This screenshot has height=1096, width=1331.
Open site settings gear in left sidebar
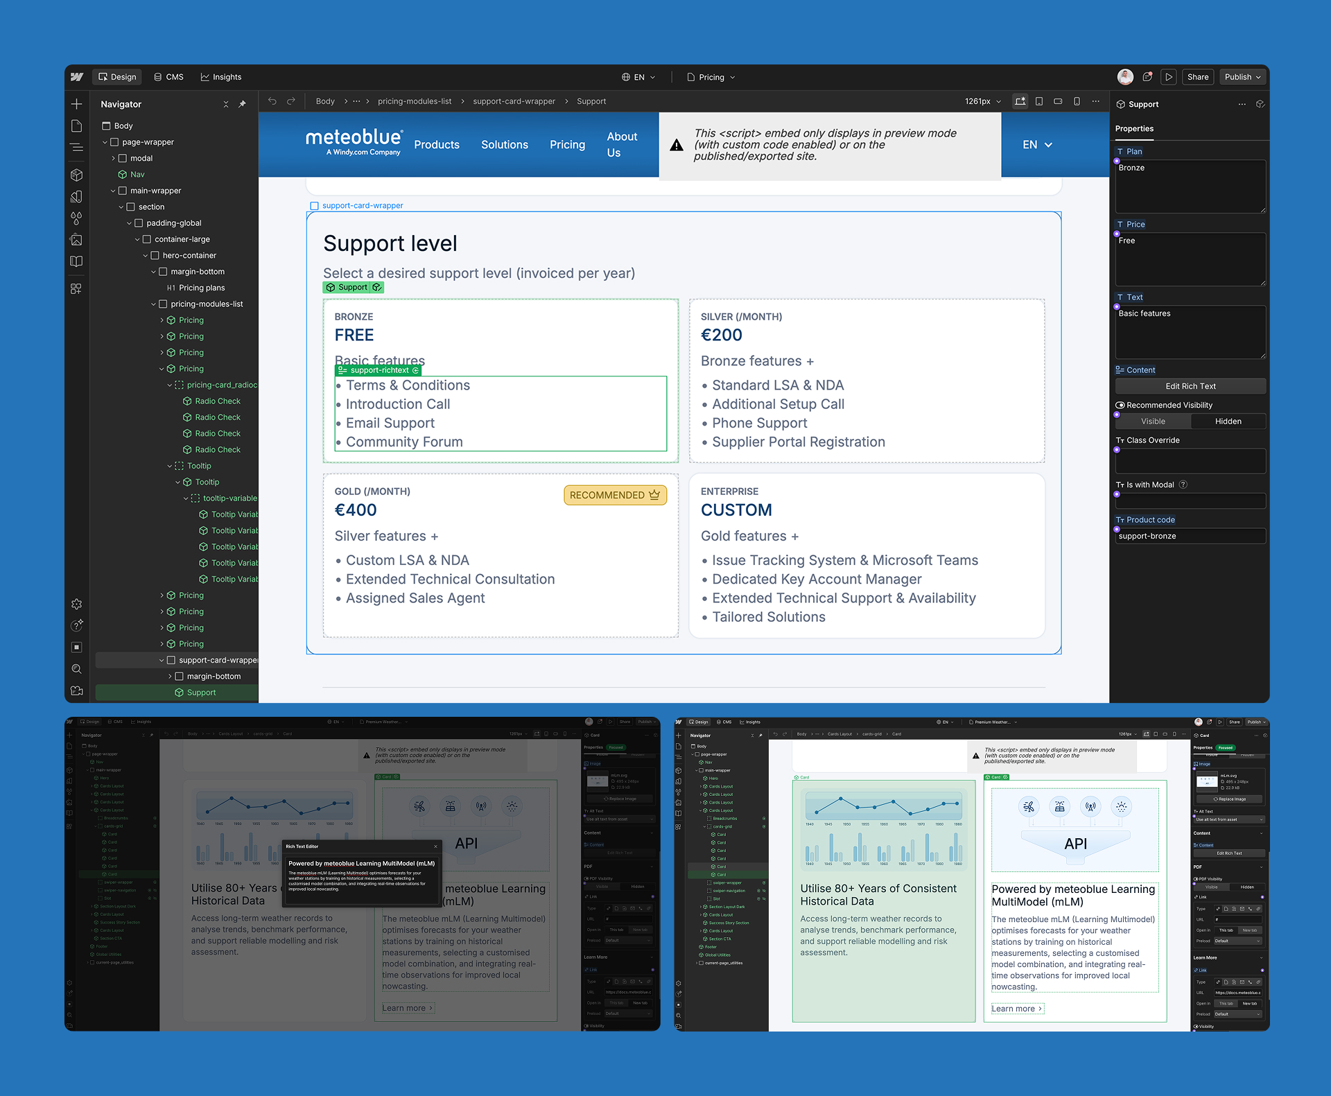click(77, 604)
